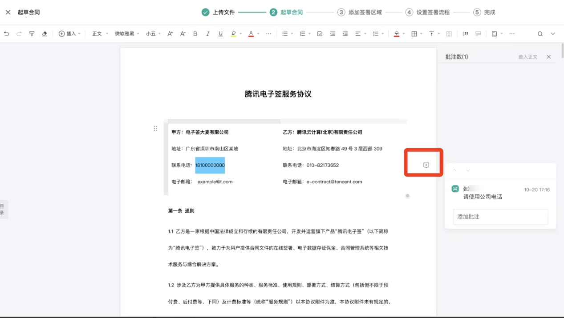Open the search icon in the toolbar
This screenshot has height=318, width=564.
(x=540, y=33)
